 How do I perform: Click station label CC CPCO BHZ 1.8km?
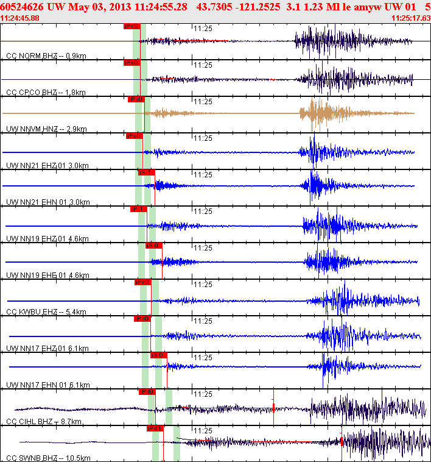[46, 92]
